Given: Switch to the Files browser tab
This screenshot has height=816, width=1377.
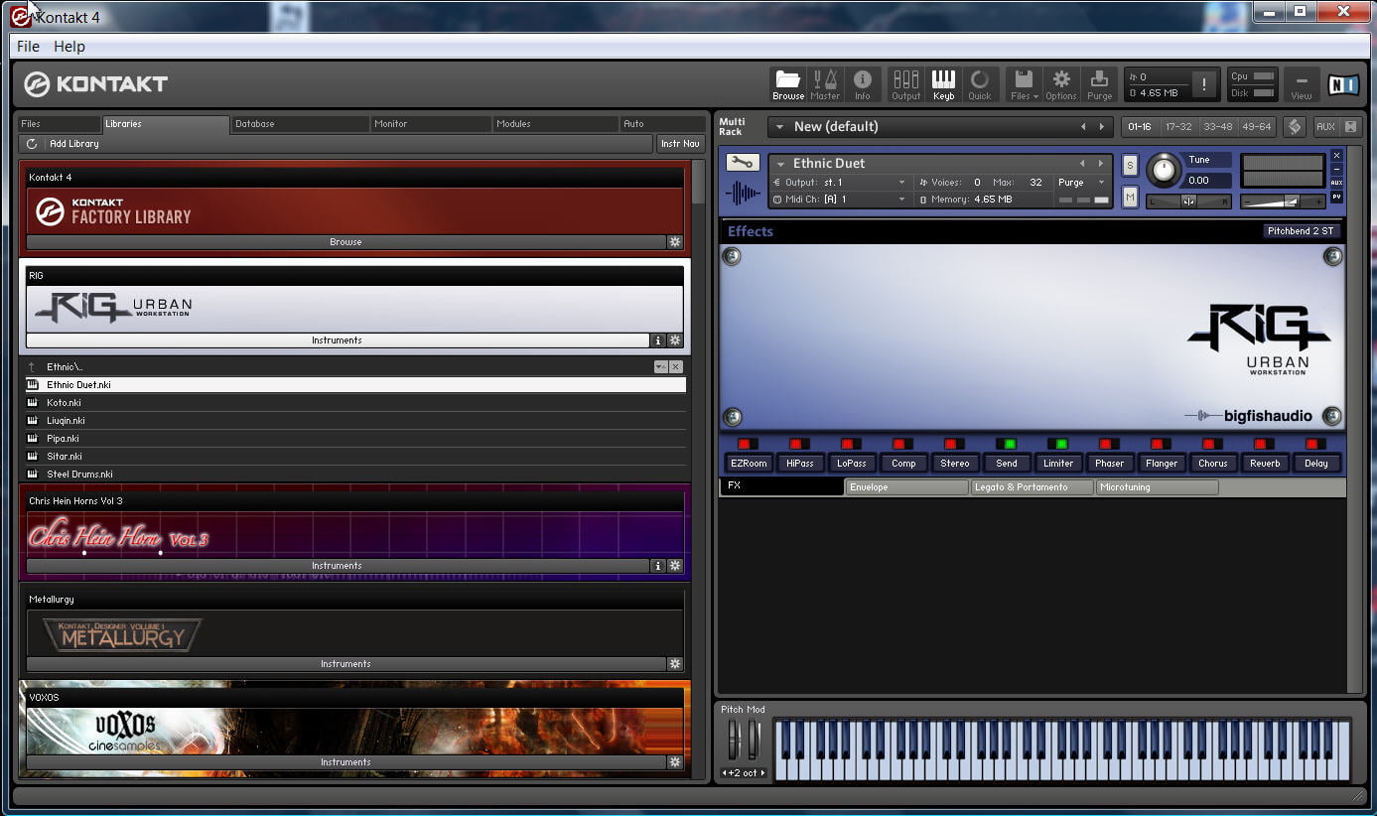Looking at the screenshot, I should tap(60, 124).
